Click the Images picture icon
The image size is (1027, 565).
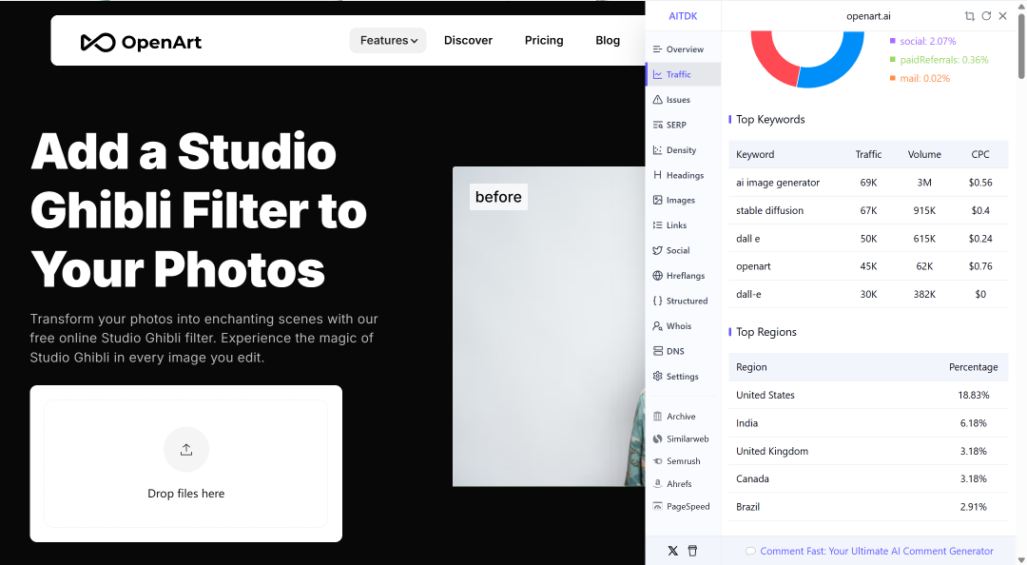658,200
